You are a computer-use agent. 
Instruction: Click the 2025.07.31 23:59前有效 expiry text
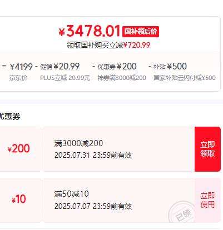point(93,155)
